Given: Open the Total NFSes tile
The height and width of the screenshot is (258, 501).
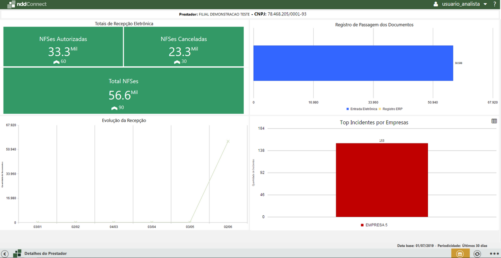Looking at the screenshot, I should point(123,91).
